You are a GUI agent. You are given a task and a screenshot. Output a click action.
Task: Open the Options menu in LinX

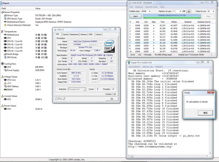[x=139, y=7]
